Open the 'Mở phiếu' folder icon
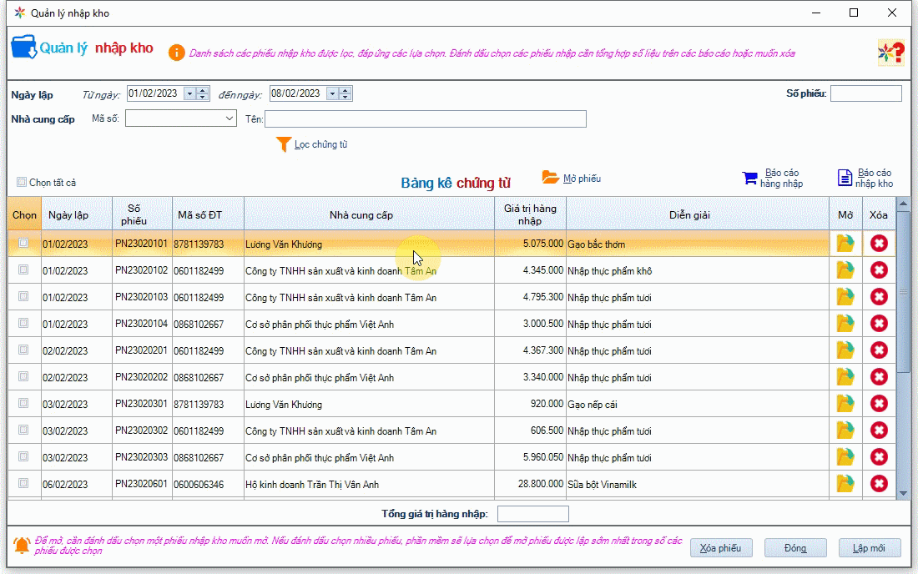Image resolution: width=918 pixels, height=574 pixels. [551, 178]
